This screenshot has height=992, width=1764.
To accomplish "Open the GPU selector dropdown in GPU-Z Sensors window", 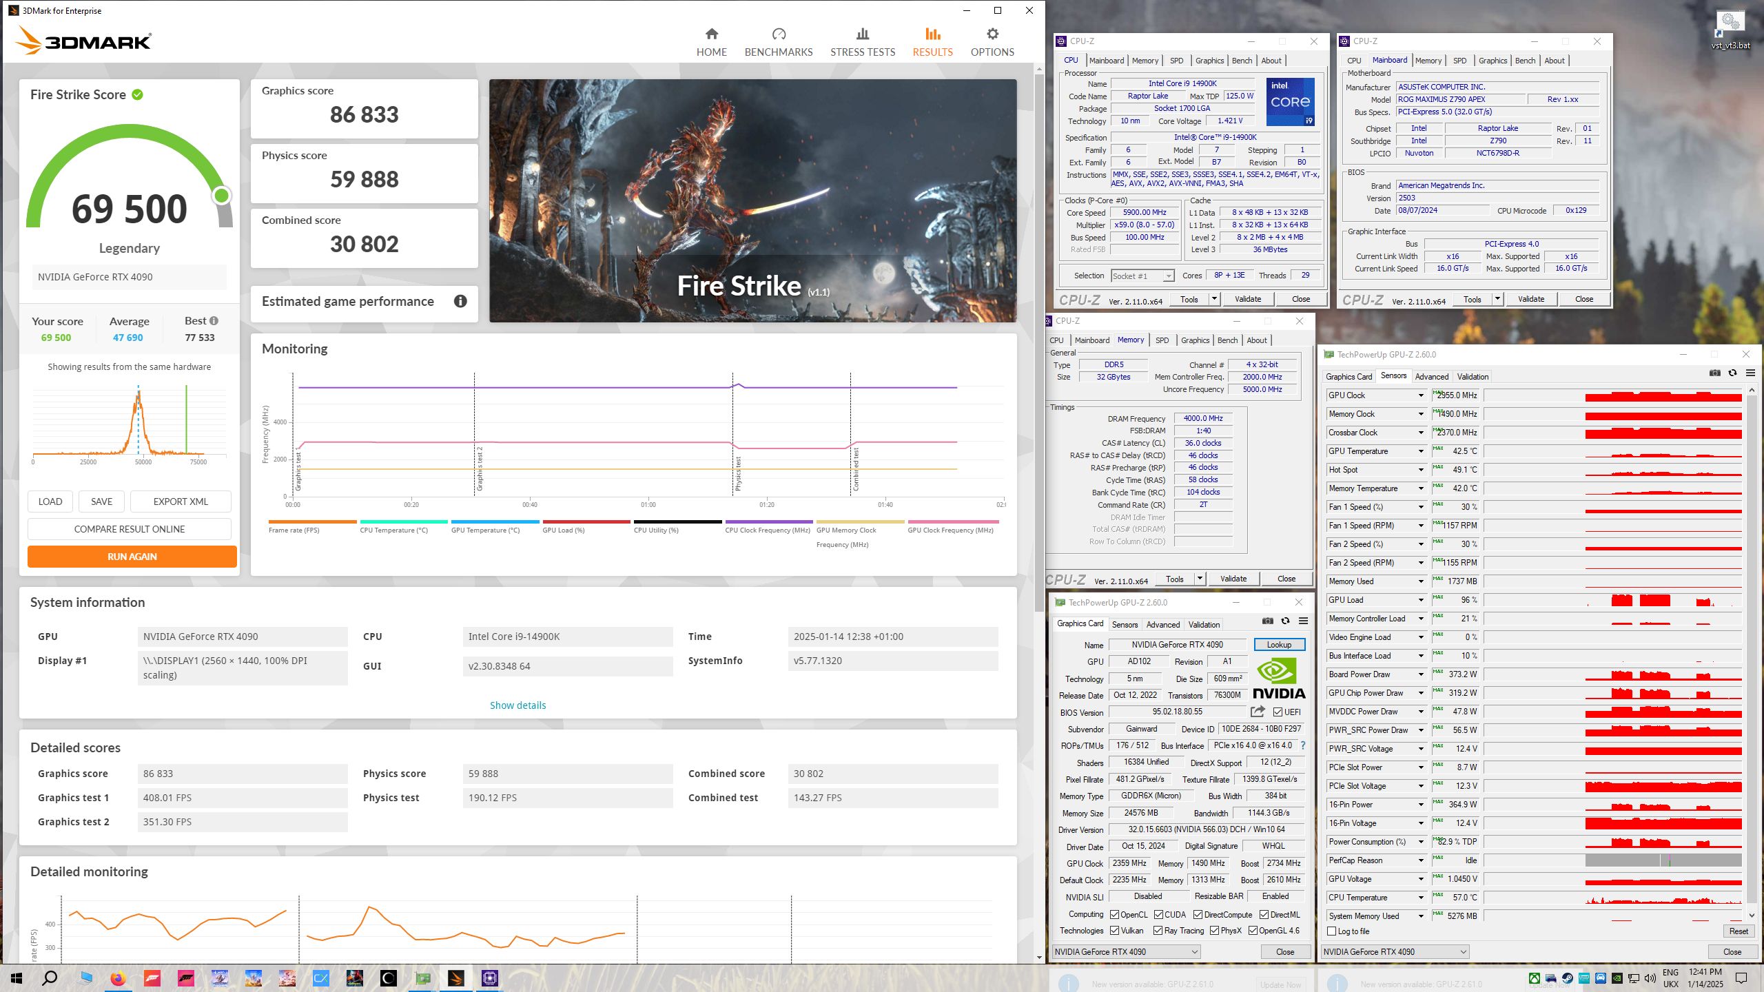I will click(1395, 952).
